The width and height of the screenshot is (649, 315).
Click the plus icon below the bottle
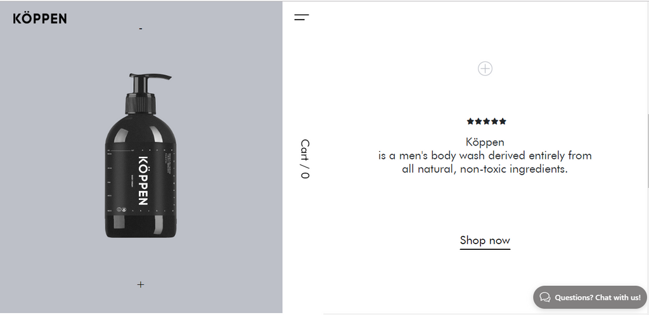coord(141,285)
